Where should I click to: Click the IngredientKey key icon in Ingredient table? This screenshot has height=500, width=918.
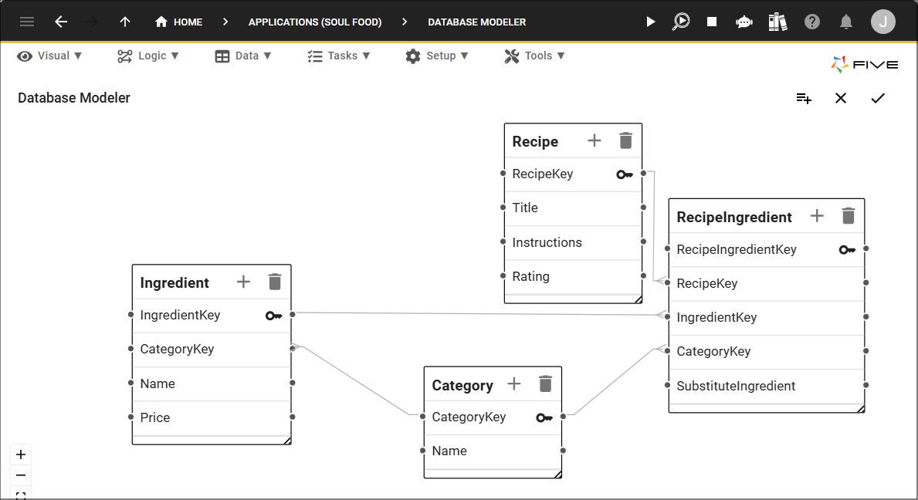[x=273, y=316]
